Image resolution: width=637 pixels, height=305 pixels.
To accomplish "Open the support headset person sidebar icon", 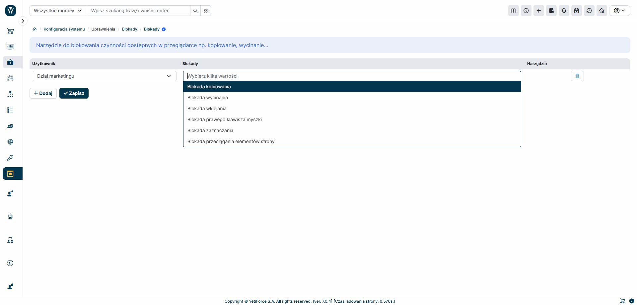I will 10,78.
